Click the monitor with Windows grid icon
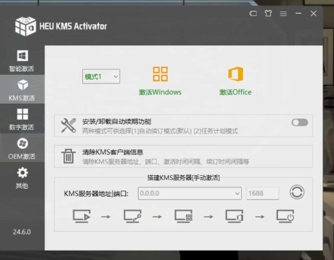This screenshot has width=334, height=260. pyautogui.click(x=184, y=216)
